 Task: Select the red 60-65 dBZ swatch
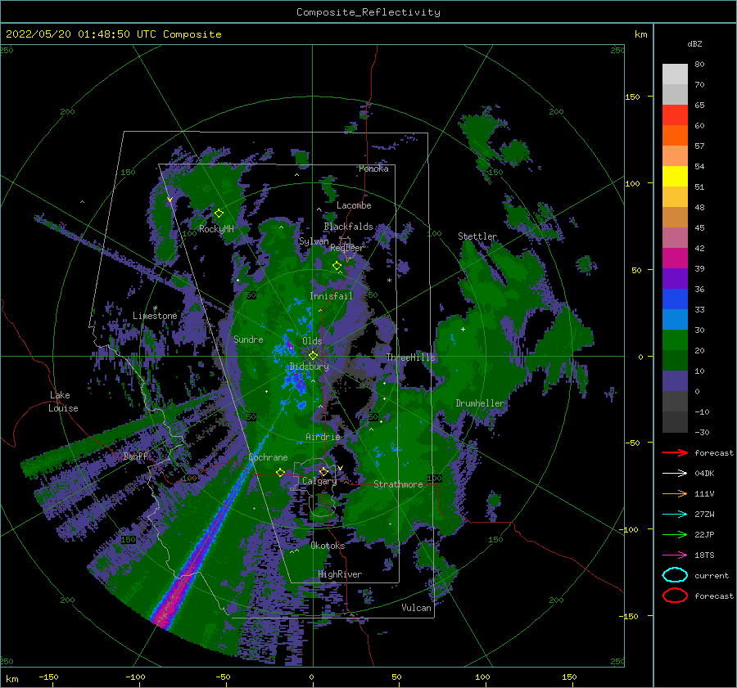click(x=675, y=115)
